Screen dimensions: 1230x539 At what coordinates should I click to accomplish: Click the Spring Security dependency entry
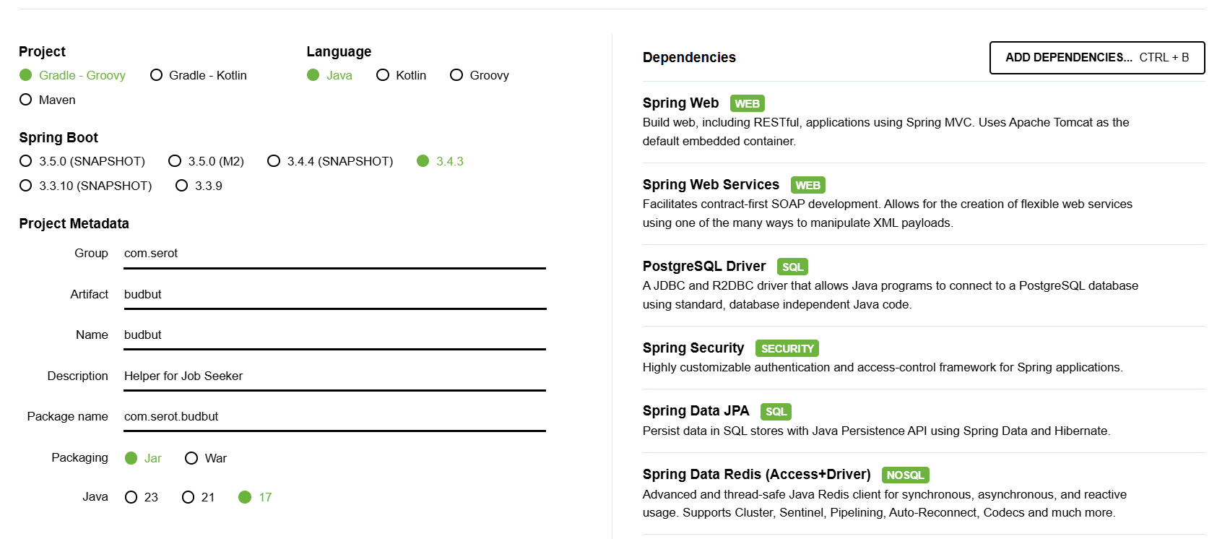[924, 358]
